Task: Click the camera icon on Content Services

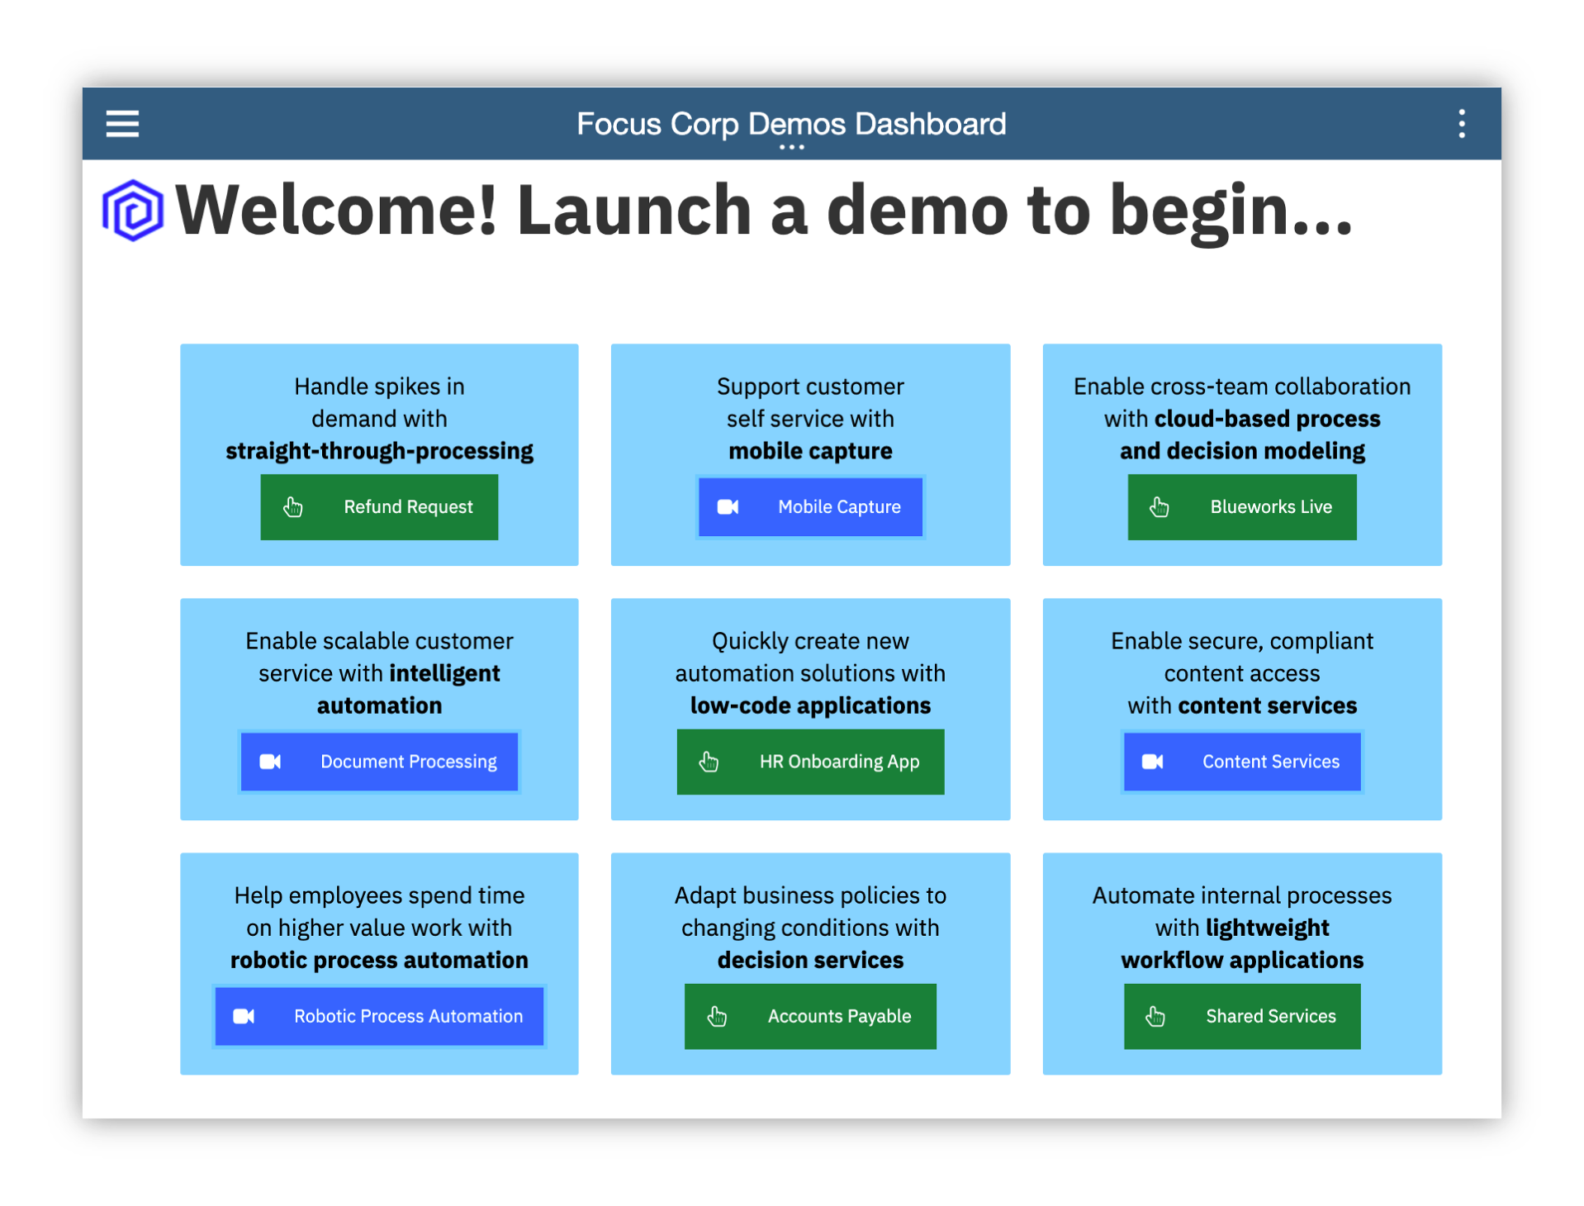Action: tap(1153, 761)
